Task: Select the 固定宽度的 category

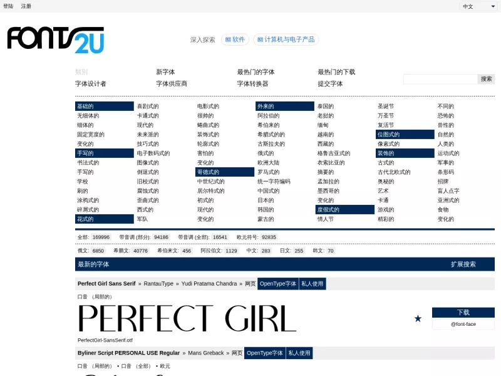Action: click(x=91, y=135)
